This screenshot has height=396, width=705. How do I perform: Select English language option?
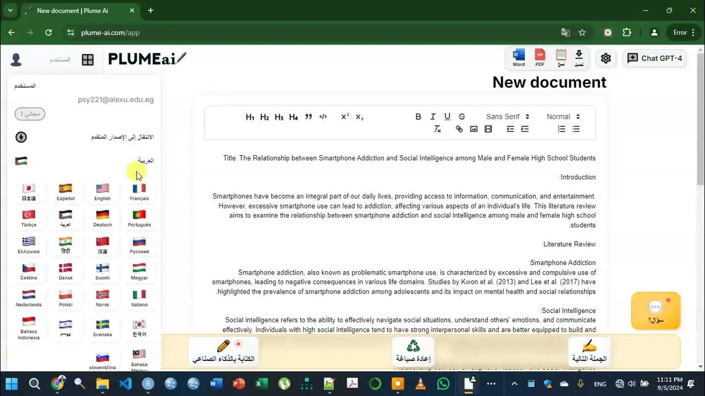coord(102,192)
